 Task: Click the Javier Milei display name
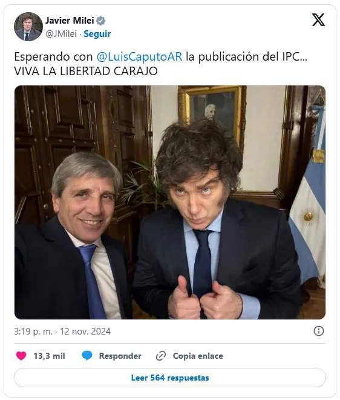point(70,21)
